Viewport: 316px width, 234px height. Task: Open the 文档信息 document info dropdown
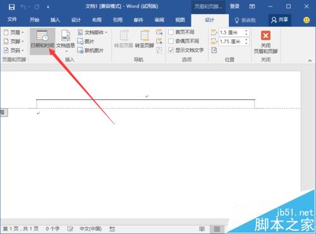point(66,41)
